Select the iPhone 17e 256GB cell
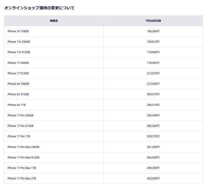This screenshot has height=196, width=206. tap(54, 42)
